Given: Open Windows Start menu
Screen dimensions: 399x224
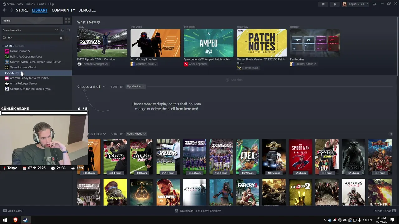Looking at the screenshot, I should (x=5, y=220).
